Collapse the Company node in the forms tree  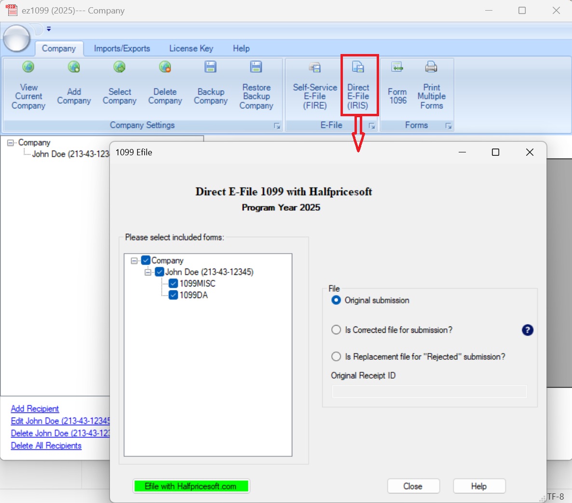click(134, 260)
